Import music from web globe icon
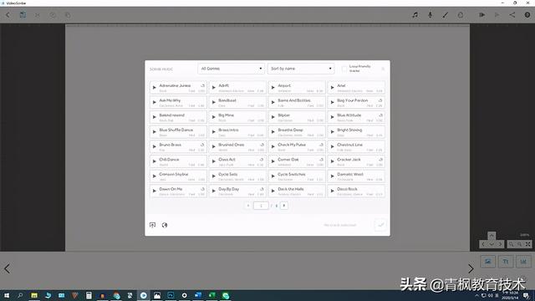The height and width of the screenshot is (301, 535). [165, 225]
